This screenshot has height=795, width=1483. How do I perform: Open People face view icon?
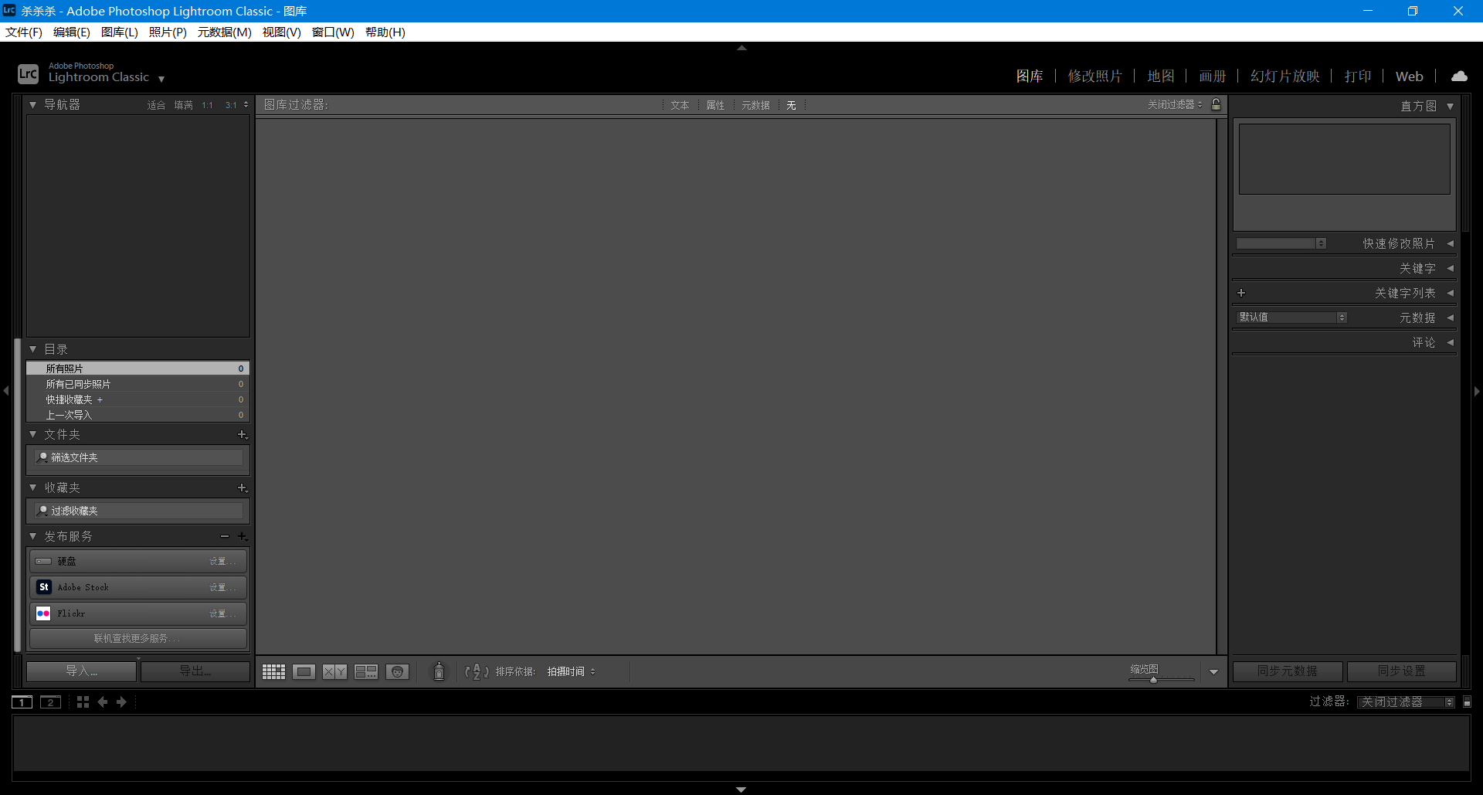[x=397, y=671]
